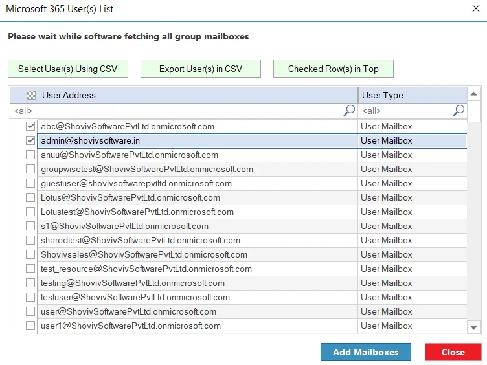487x365 pixels.
Task: Check the user1@ShovivSoftwarePvtLtd mailbox checkbox
Action: [x=30, y=326]
